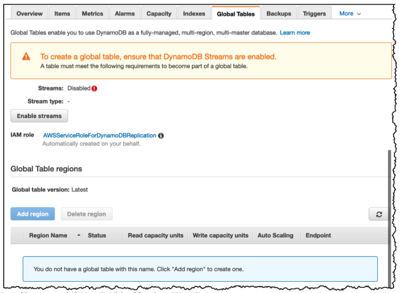
Task: Select the Capacity tab
Action: pos(159,14)
